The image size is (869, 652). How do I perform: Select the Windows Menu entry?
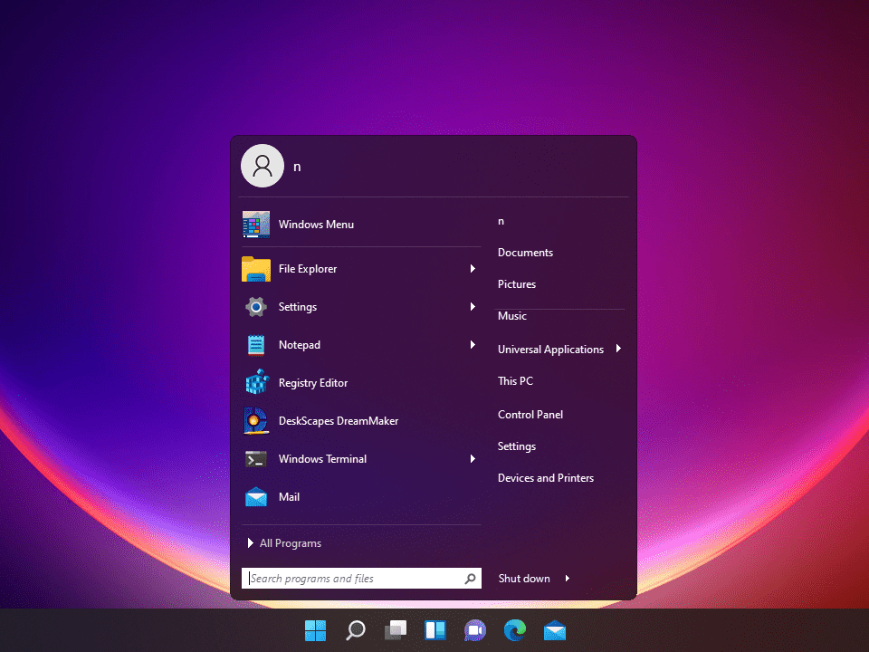tap(316, 224)
